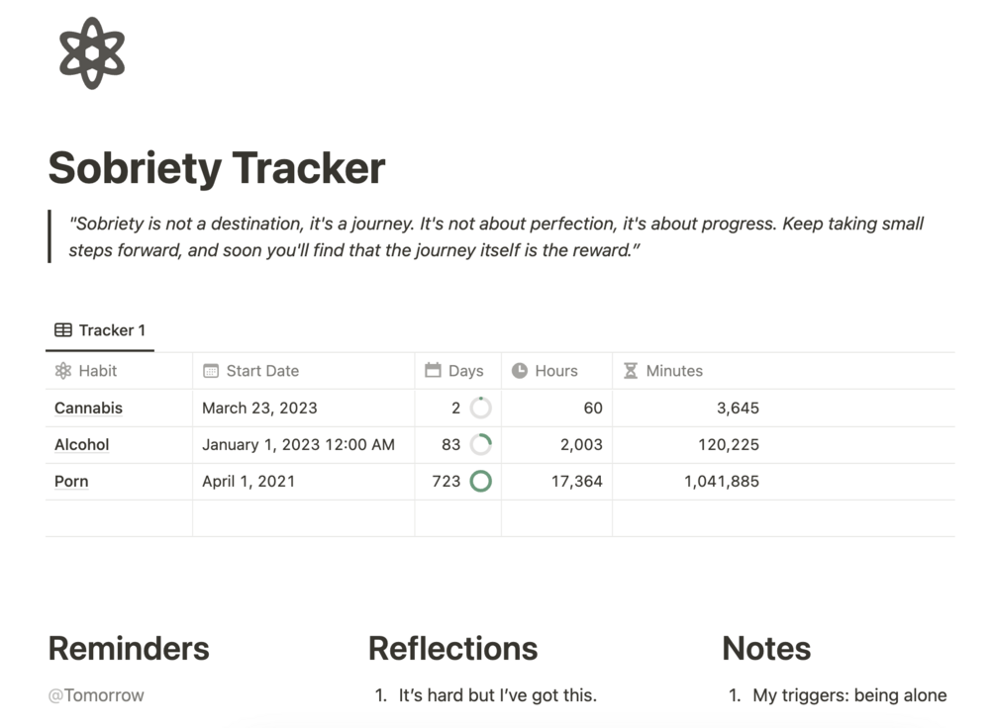This screenshot has height=728, width=995.
Task: Click the Sobriety Tracker page title
Action: (x=217, y=168)
